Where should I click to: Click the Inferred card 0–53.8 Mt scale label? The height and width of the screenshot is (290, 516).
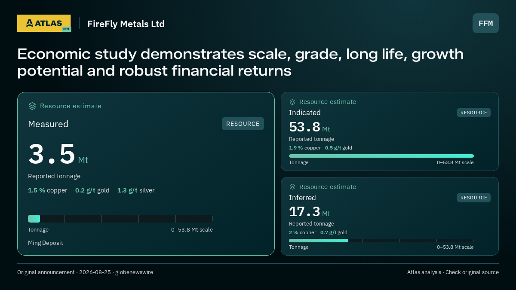tap(455, 247)
